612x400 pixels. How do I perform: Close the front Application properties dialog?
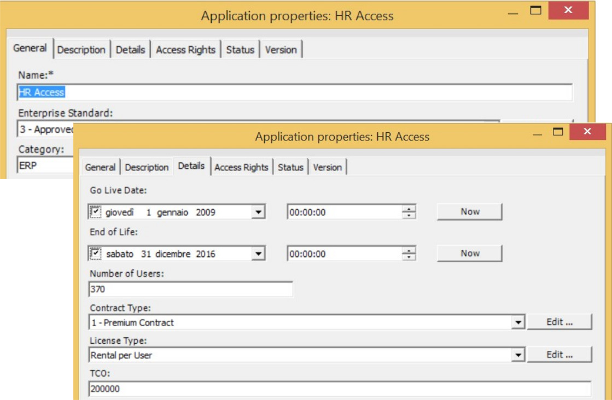pos(587,132)
